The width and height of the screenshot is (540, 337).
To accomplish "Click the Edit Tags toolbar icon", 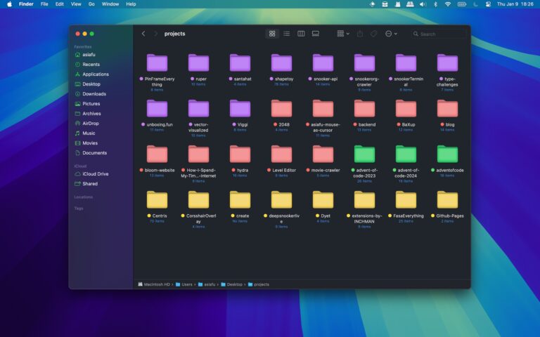I will pos(373,34).
